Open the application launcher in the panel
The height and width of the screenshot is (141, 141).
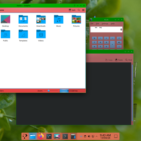pos(25,136)
